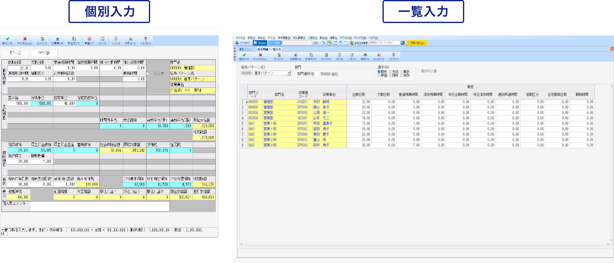Switch to the 業務メニュー tab
Image resolution: width=614 pixels, height=263 pixels.
tap(246, 49)
